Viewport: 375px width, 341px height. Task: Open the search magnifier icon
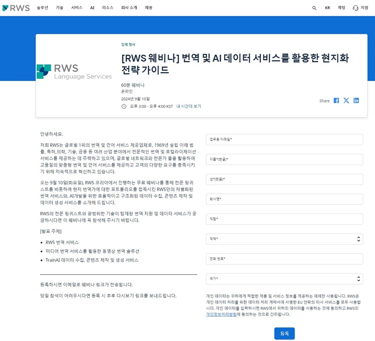coord(314,8)
